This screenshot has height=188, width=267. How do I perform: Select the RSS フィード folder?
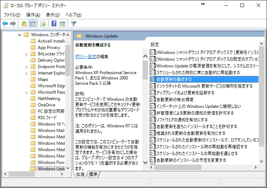(47, 117)
